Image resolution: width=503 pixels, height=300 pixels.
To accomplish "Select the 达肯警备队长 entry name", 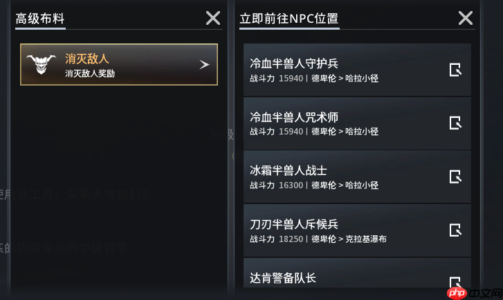I will pos(283,277).
